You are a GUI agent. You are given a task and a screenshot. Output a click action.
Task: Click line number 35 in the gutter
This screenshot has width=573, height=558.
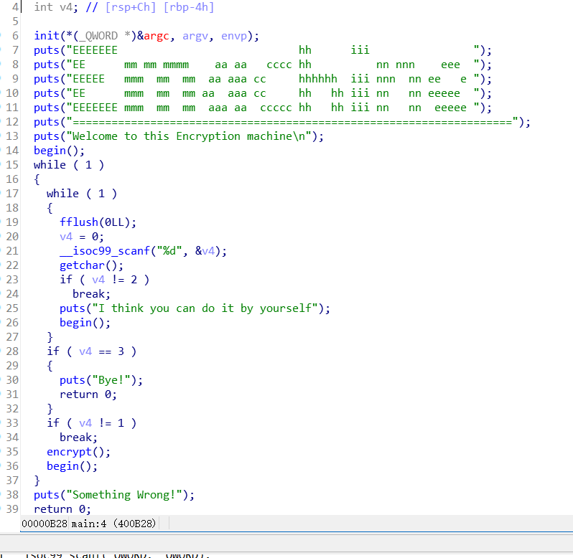[12, 452]
